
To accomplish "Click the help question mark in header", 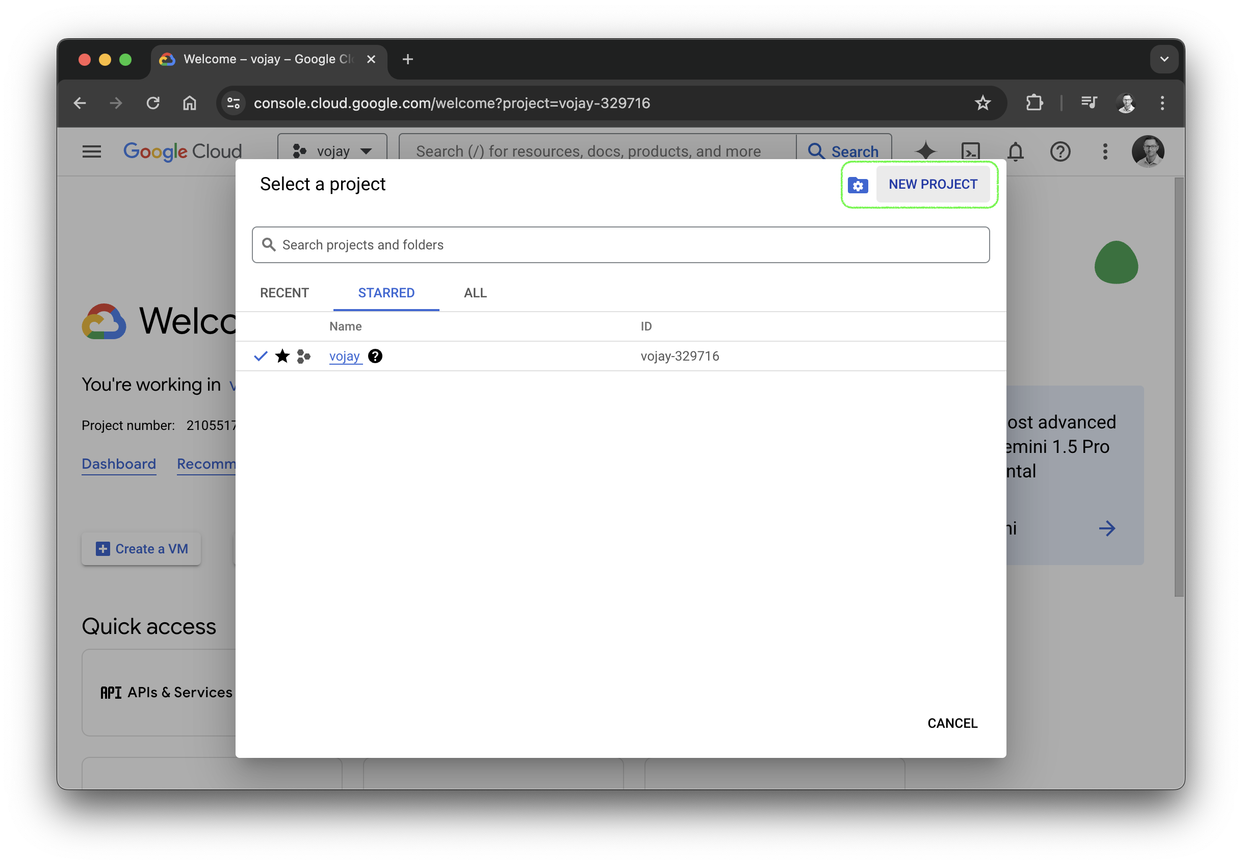I will click(1059, 151).
